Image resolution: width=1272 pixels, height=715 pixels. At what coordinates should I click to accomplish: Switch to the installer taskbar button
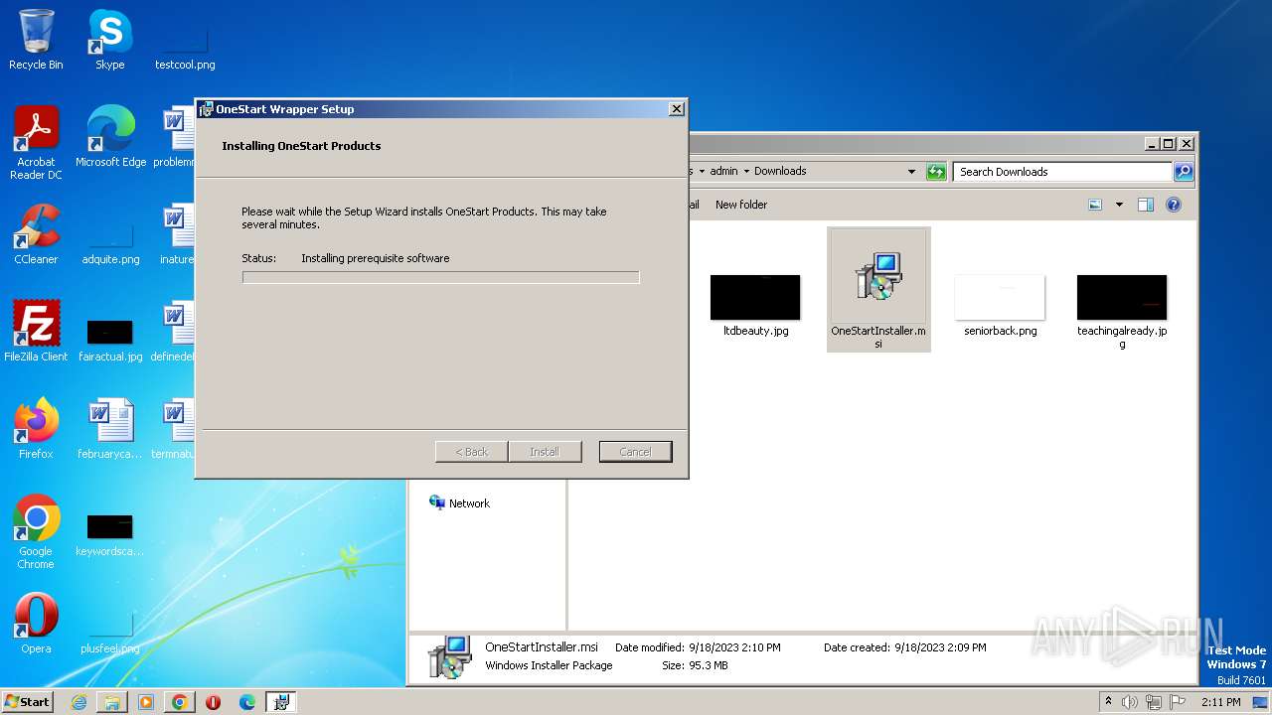coord(281,702)
